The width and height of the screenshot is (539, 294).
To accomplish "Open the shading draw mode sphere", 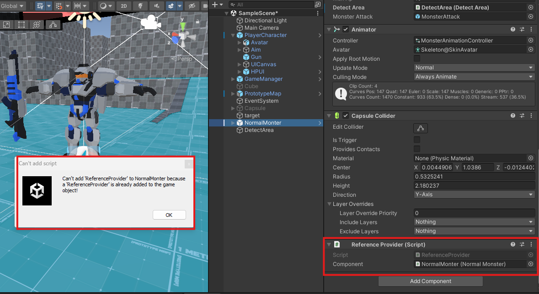I will pyautogui.click(x=103, y=6).
